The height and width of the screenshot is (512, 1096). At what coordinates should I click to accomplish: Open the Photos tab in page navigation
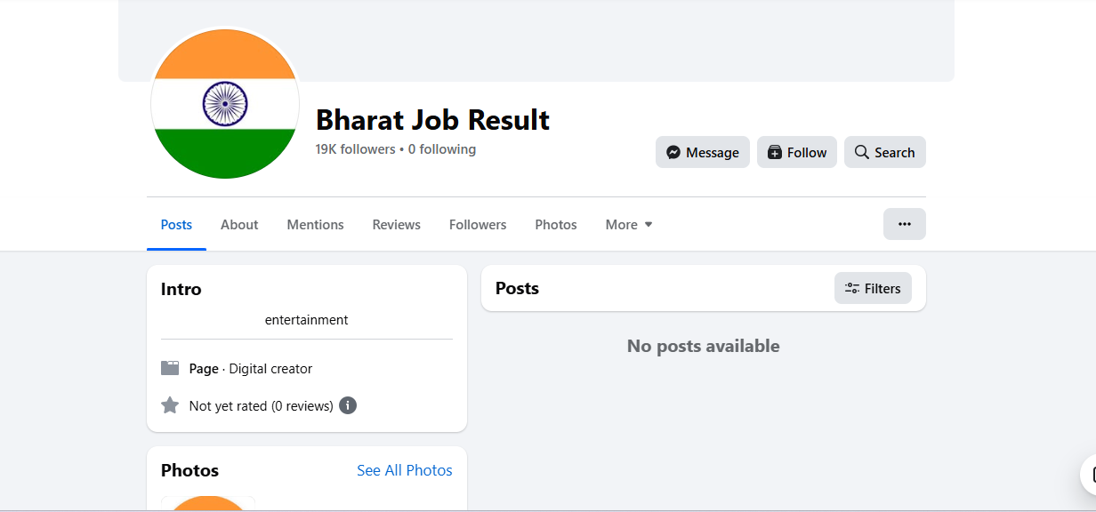click(556, 225)
